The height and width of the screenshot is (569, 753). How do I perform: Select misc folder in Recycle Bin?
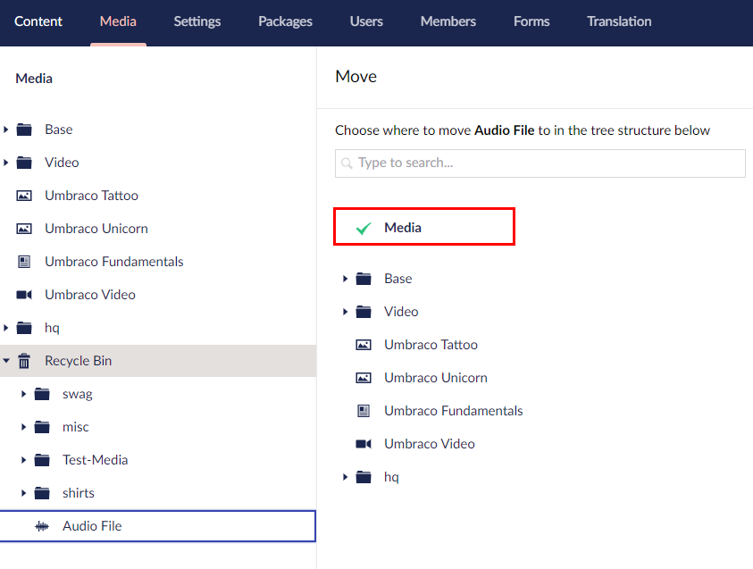pyautogui.click(x=76, y=427)
